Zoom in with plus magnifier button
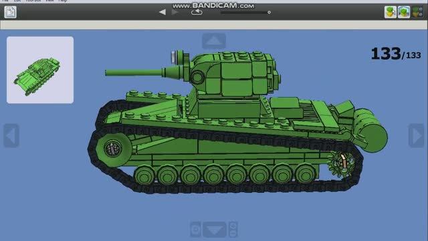Image resolution: width=428 pixels, height=241 pixels. (x=233, y=226)
